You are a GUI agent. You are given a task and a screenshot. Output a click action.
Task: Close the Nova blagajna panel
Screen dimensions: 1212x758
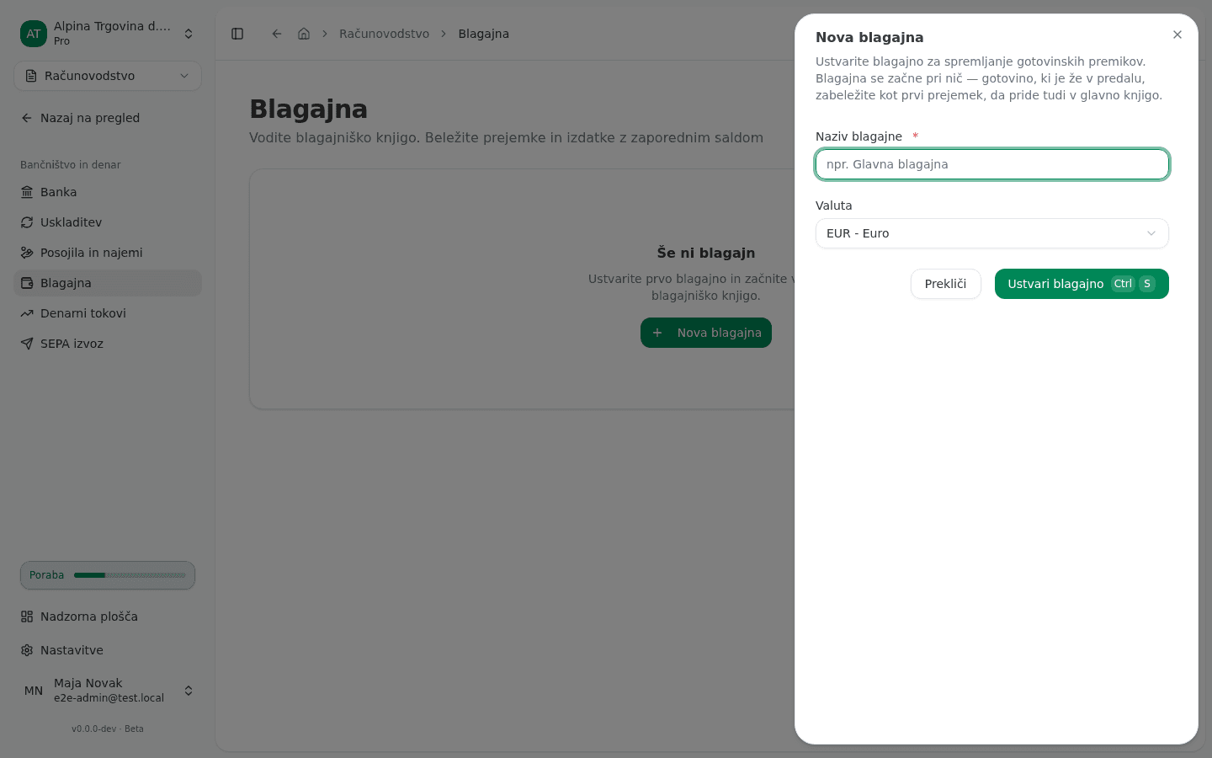tap(1177, 35)
